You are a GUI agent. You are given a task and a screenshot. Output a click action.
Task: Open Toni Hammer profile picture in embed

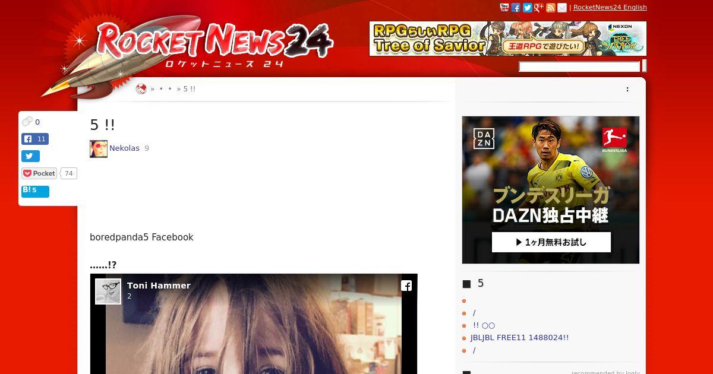click(x=108, y=291)
